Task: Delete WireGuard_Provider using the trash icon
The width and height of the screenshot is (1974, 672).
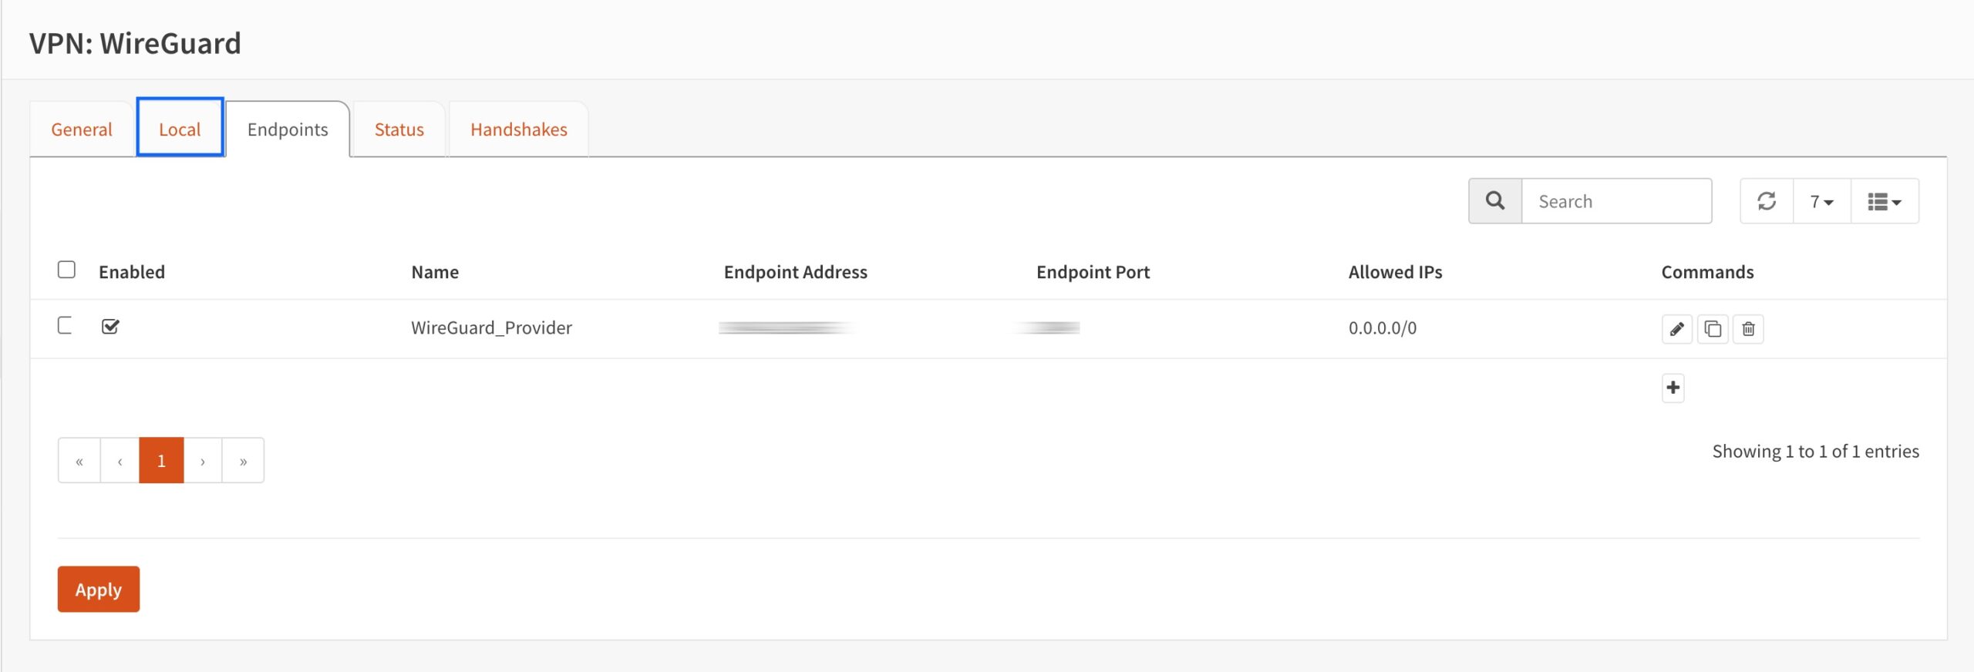Action: [x=1748, y=329]
